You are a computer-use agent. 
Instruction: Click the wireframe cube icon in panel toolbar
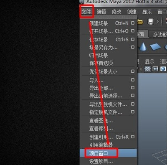[x=147, y=69]
